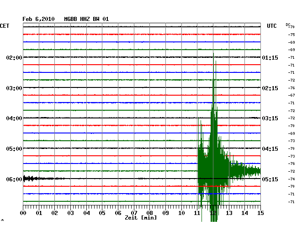Click the "10" minute axis label
The image size is (297, 225).
181,213
